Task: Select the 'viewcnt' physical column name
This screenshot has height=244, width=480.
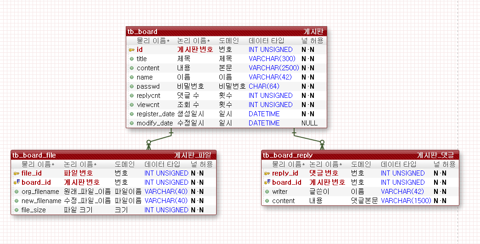Action: click(x=148, y=105)
